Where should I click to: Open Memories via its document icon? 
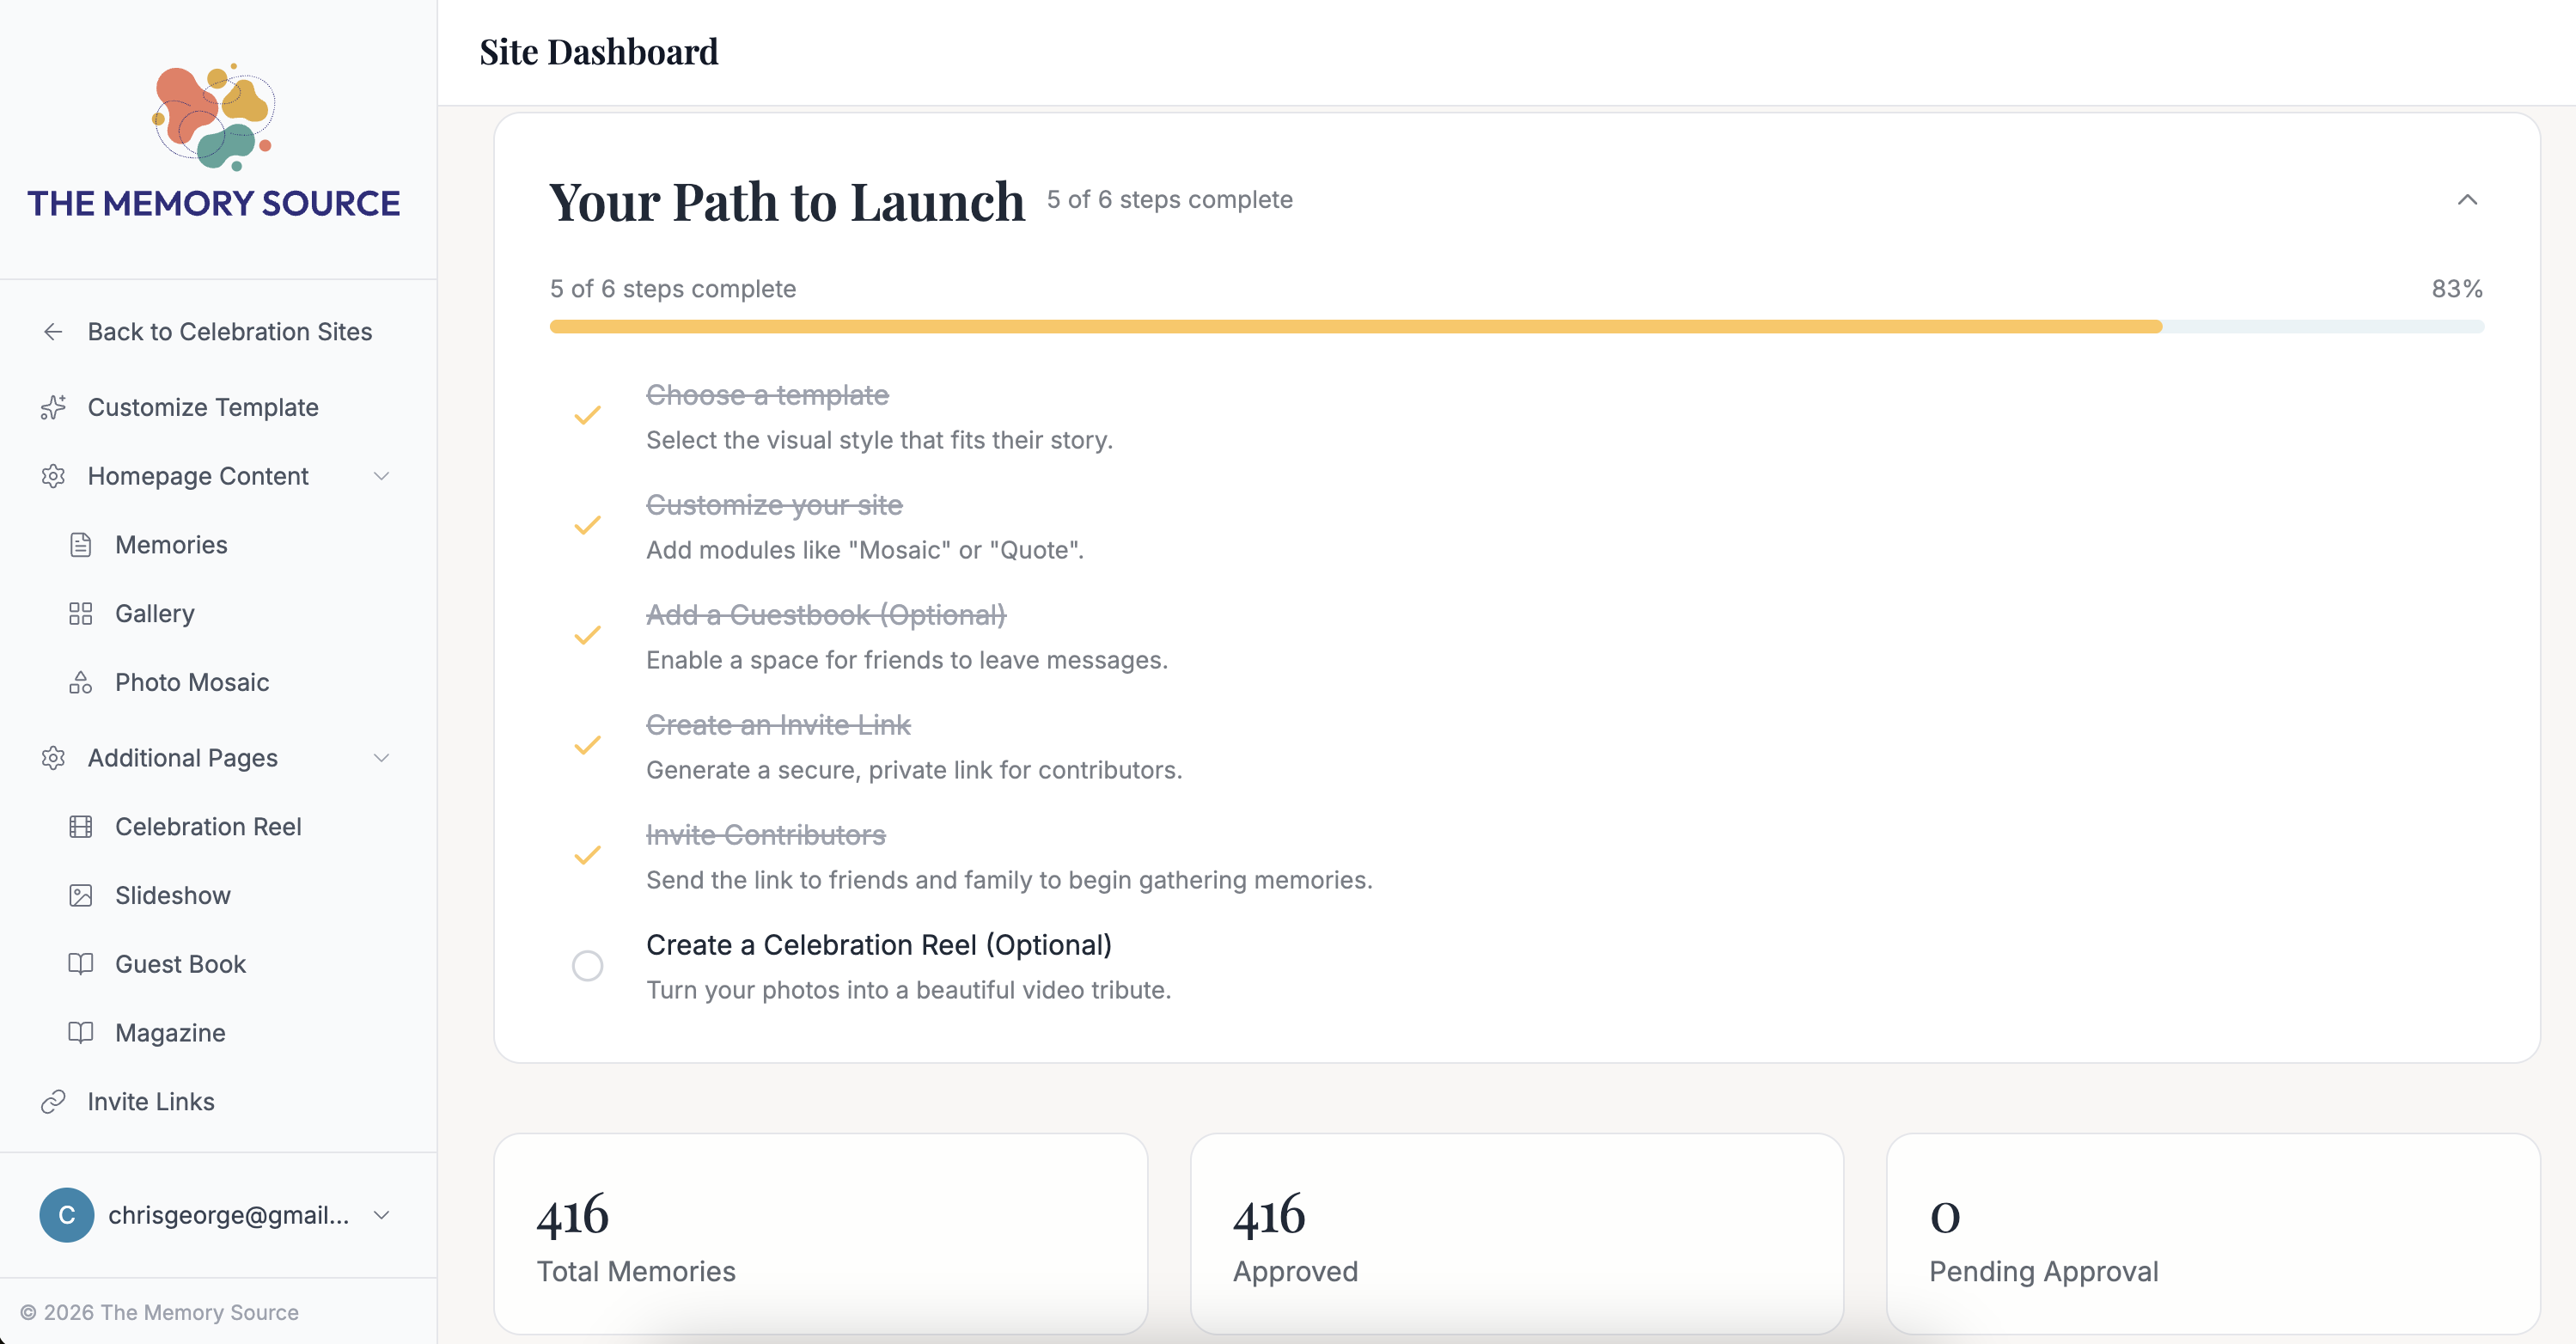[x=81, y=544]
